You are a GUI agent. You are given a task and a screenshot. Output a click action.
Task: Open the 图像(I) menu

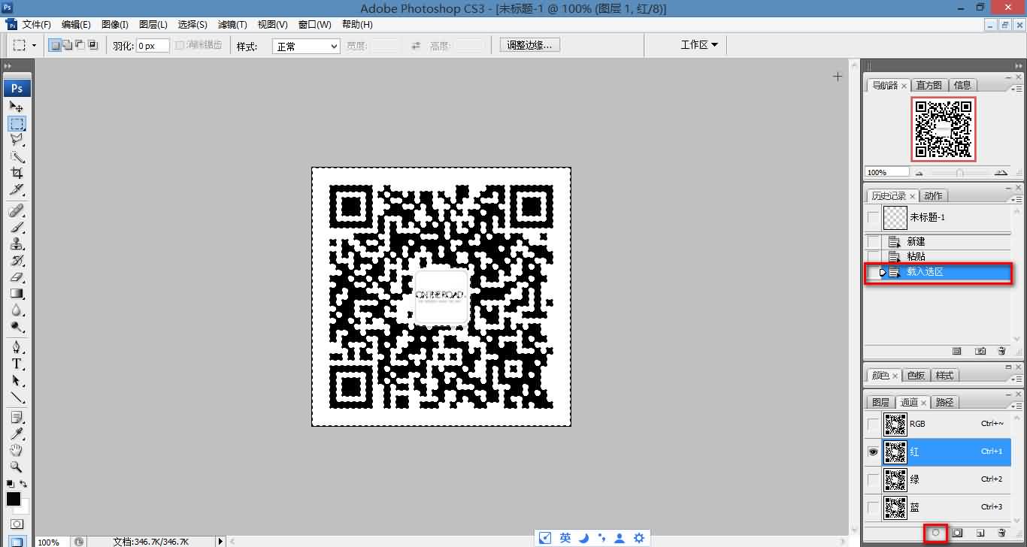click(x=114, y=25)
